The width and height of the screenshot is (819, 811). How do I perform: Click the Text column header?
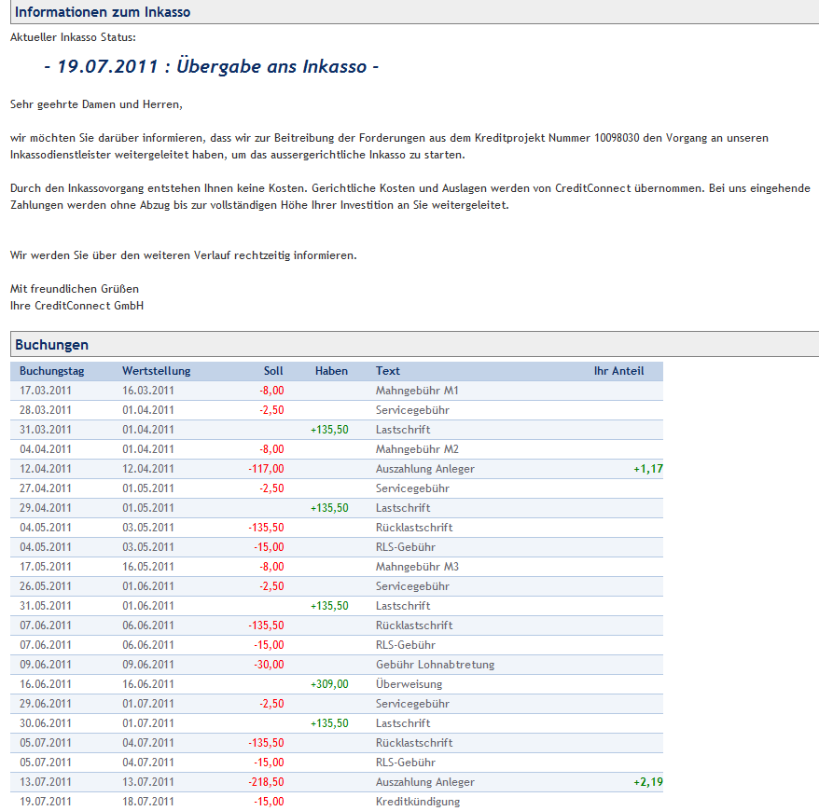click(x=388, y=371)
